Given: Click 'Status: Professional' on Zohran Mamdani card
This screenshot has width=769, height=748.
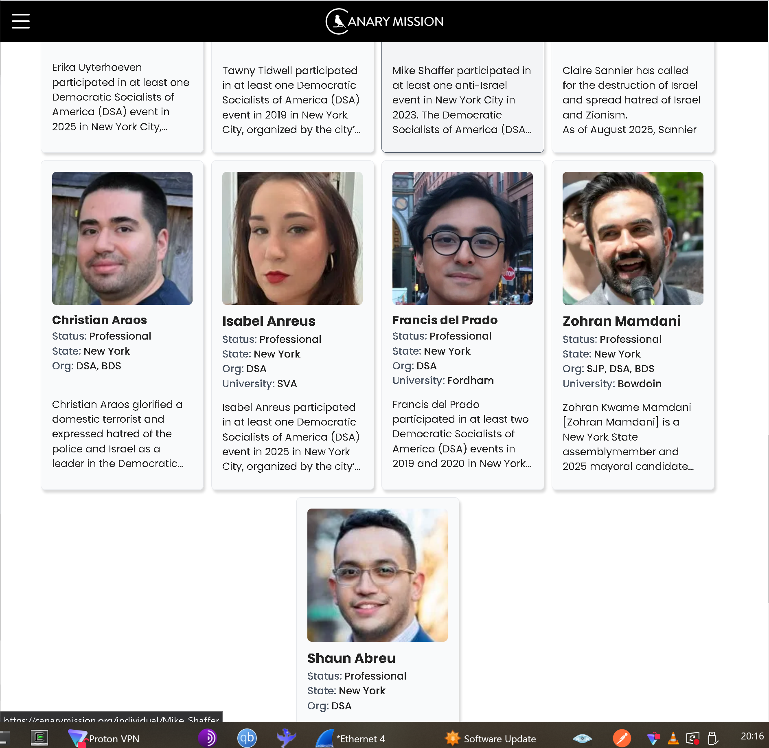Looking at the screenshot, I should coord(612,339).
